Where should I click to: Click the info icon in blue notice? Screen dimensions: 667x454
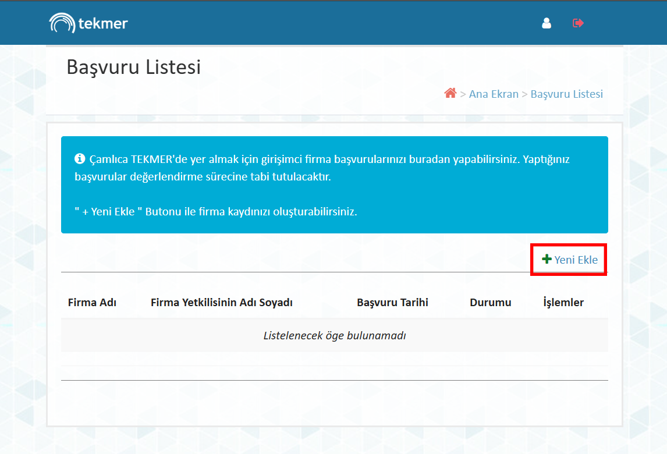(x=80, y=159)
